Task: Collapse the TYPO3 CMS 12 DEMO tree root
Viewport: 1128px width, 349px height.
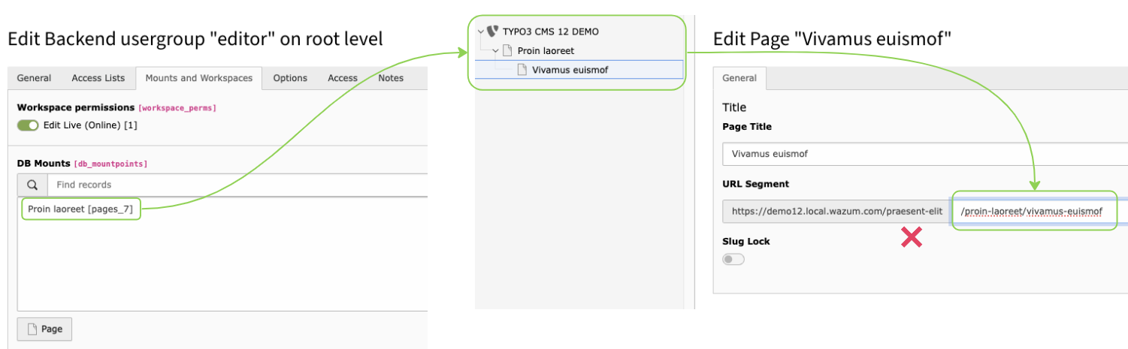Action: (x=481, y=32)
